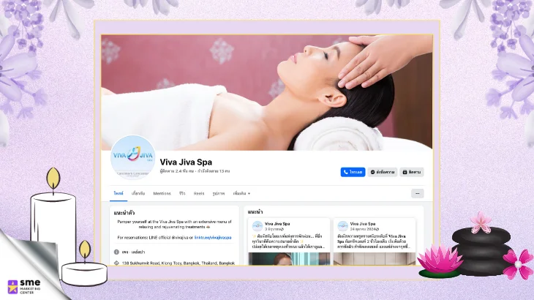Image resolution: width=534 pixels, height=300 pixels.
Task: Open the About tab
Action: pyautogui.click(x=138, y=194)
